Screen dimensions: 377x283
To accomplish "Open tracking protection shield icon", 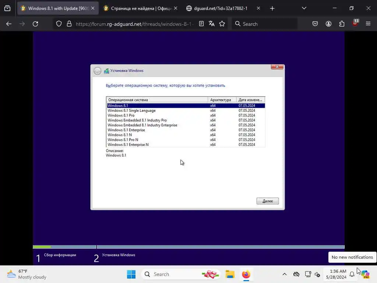I will 59,24.
